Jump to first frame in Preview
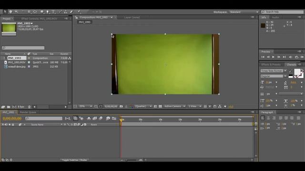Viewport: 305px width, 171px height. (263, 57)
